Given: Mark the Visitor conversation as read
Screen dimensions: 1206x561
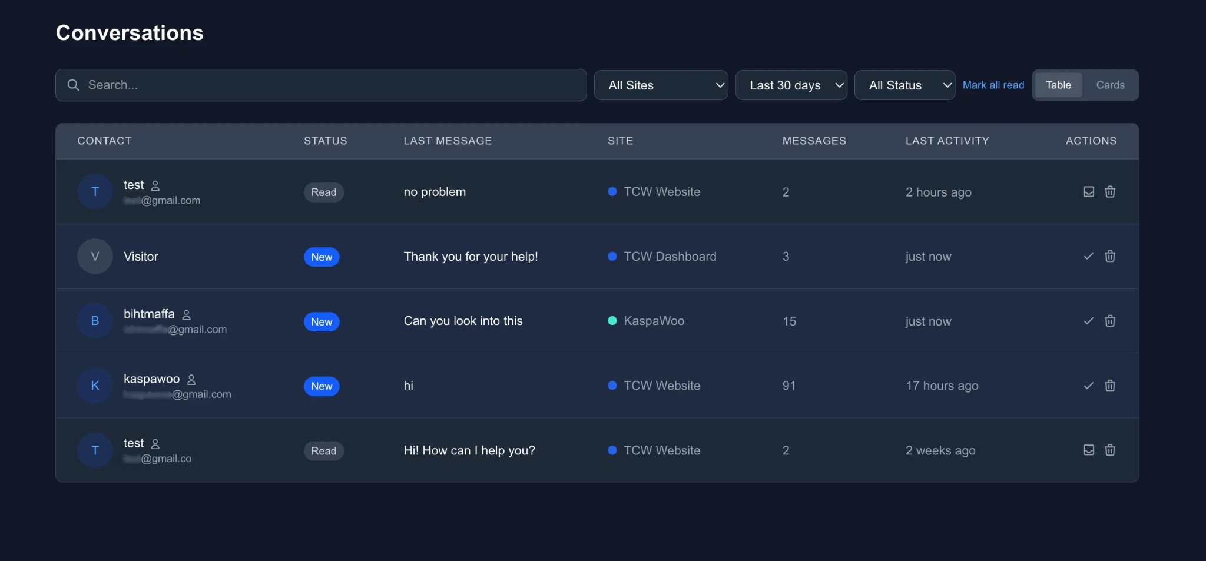Looking at the screenshot, I should click(1088, 257).
